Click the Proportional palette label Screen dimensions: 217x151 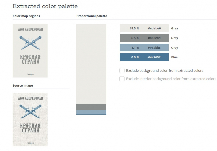[92, 16]
